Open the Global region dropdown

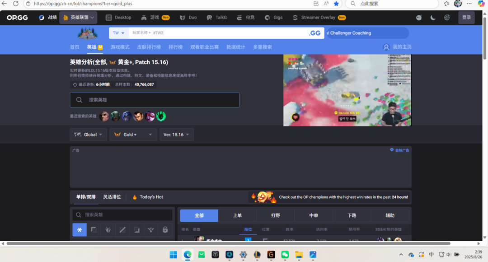89,135
